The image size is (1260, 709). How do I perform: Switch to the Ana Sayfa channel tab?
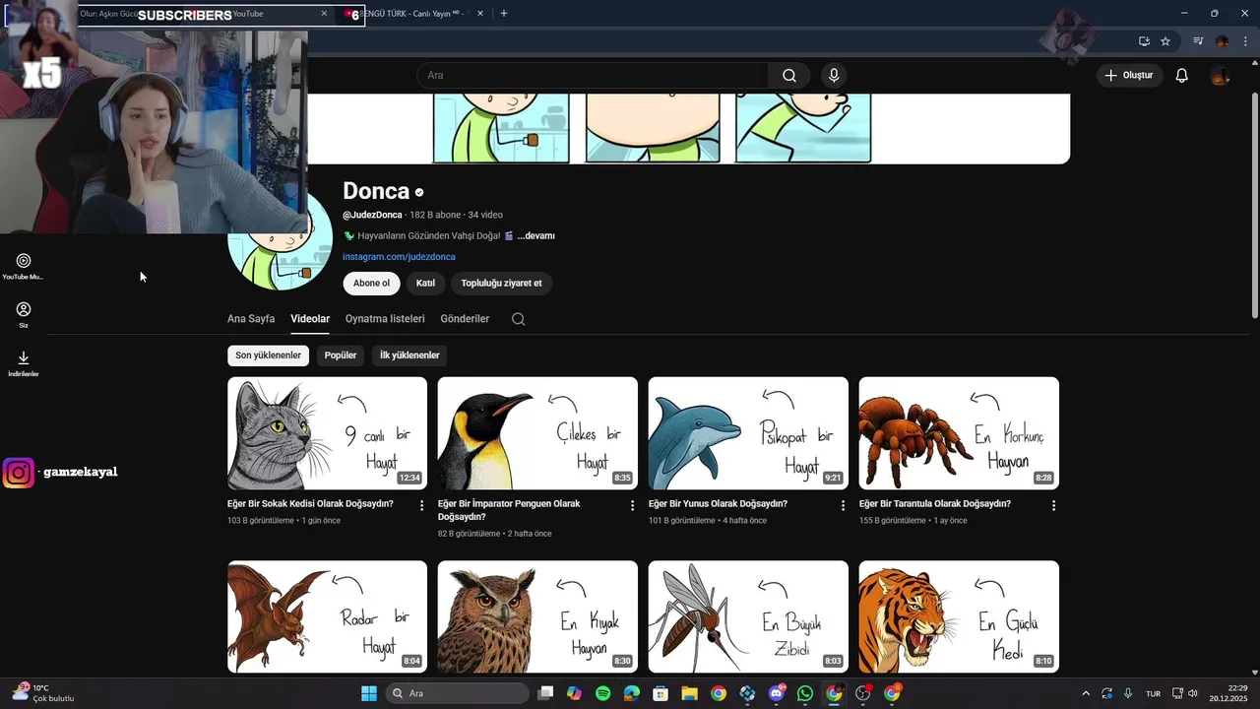(251, 319)
